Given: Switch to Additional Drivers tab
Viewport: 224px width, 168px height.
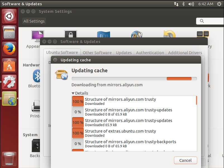Looking at the screenshot, I should point(185,53).
